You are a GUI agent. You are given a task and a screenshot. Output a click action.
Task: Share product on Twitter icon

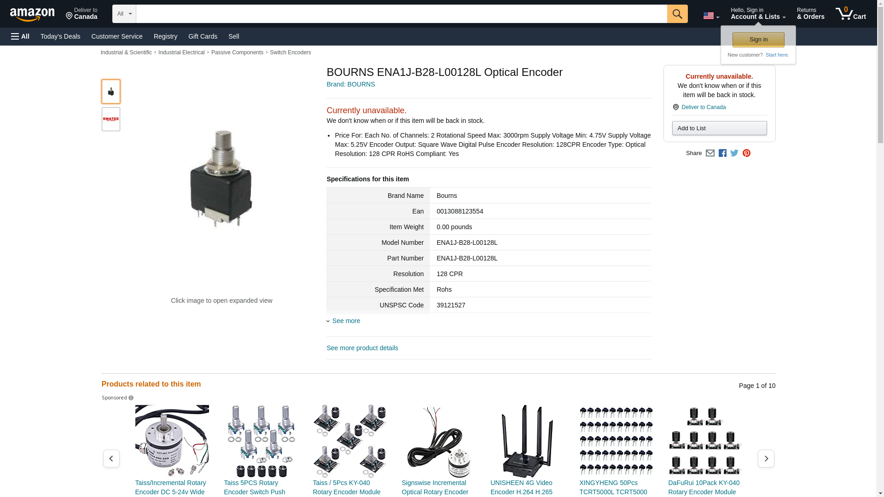click(x=734, y=153)
